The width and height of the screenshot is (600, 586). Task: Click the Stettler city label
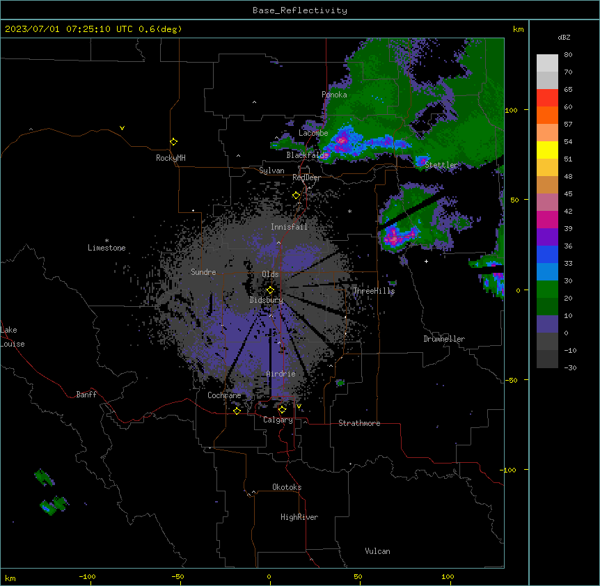coord(441,165)
